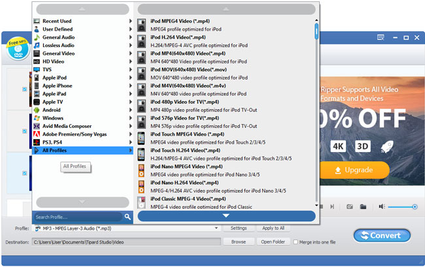Click the Convert button
The width and height of the screenshot is (425, 267).
point(382,236)
